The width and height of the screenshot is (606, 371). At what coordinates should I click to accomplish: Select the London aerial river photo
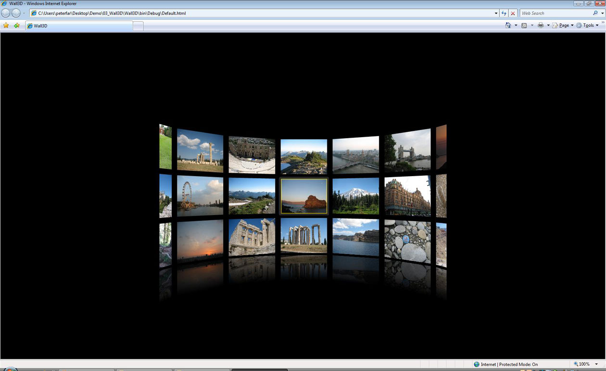(356, 155)
